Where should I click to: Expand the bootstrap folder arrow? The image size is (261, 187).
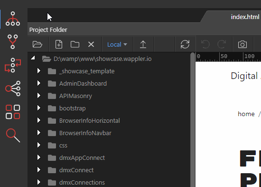tap(39, 108)
